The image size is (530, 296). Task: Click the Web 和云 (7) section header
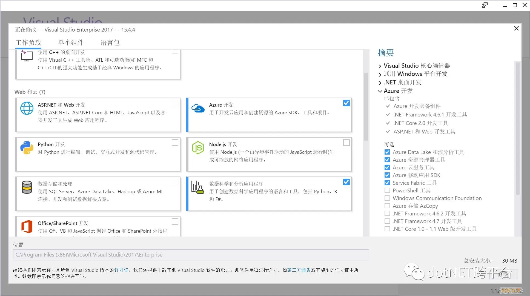(30, 92)
